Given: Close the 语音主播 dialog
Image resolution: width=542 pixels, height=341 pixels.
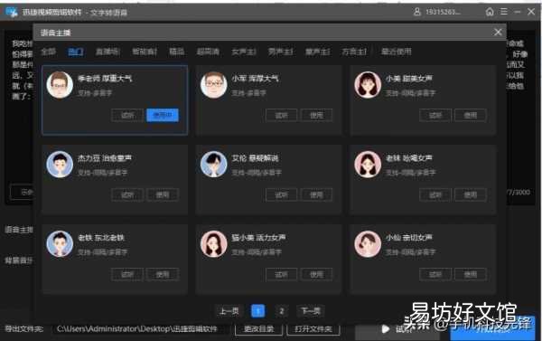Looking at the screenshot, I should point(498,33).
